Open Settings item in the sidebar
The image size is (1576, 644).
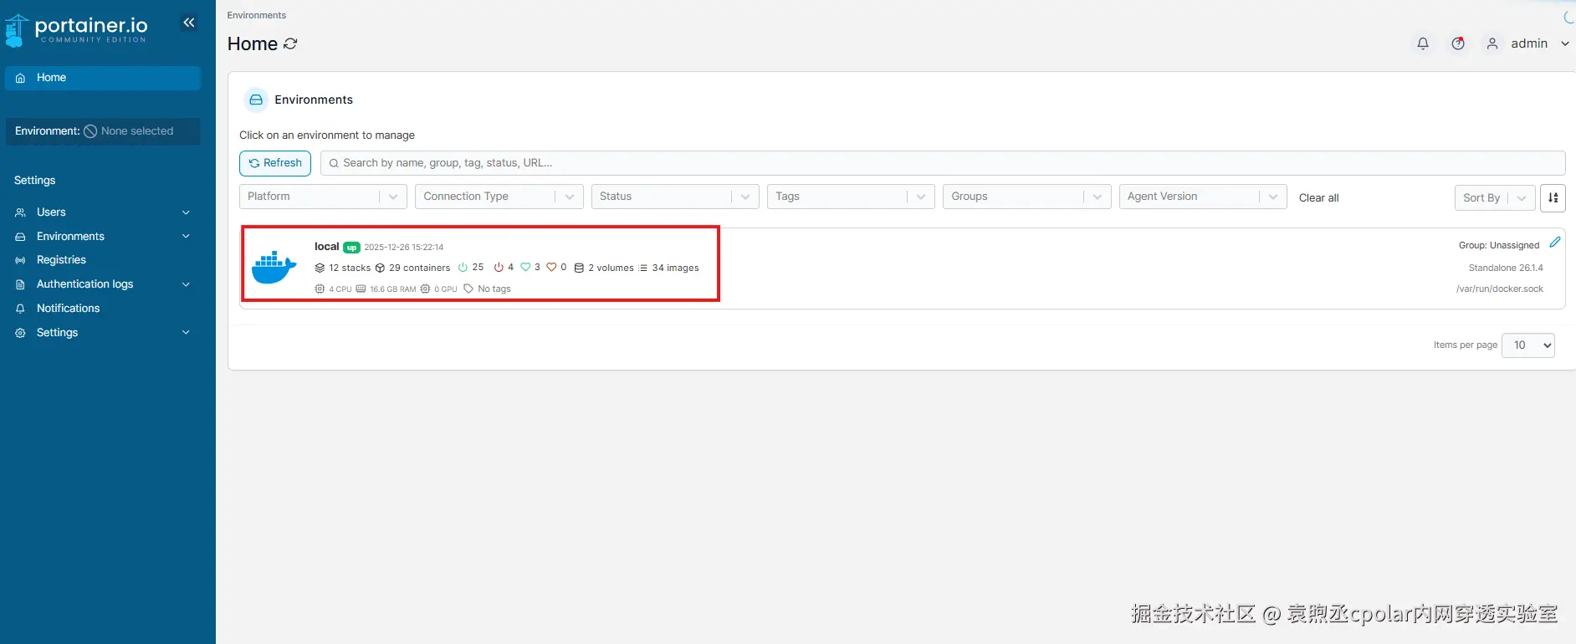103,333
